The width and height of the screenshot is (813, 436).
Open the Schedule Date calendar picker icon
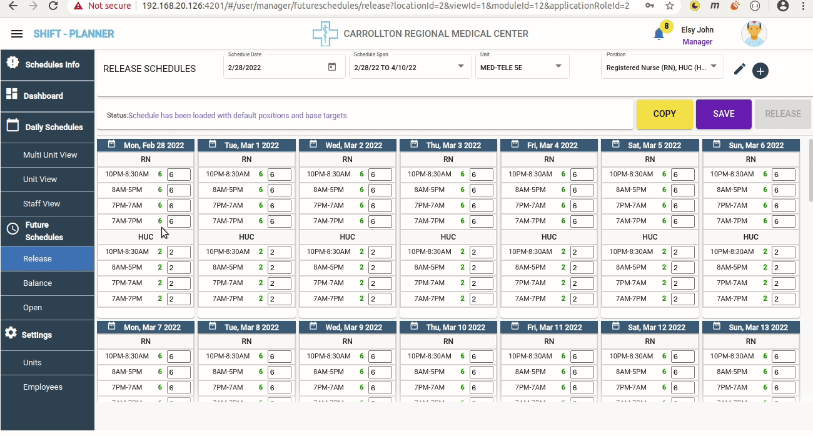(332, 67)
